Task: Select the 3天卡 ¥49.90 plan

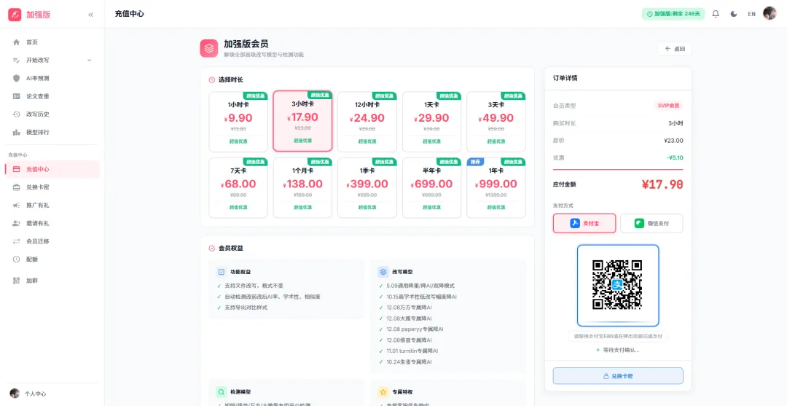Action: pos(496,122)
